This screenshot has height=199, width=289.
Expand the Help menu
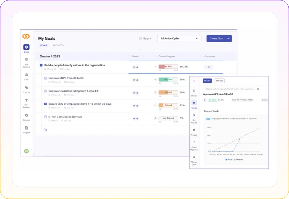(146, 38)
